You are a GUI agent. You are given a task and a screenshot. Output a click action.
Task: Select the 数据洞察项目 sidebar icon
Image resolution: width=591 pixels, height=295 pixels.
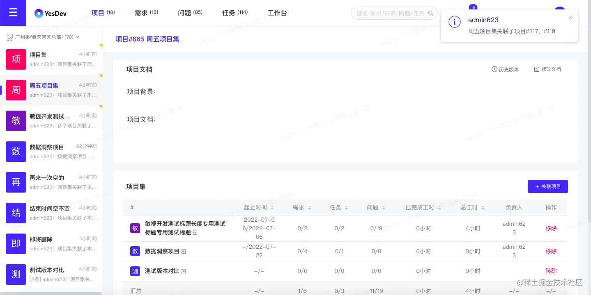coord(16,152)
